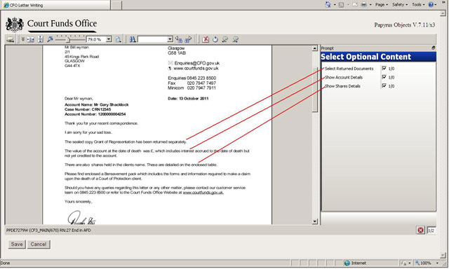Click the Select Optional Content heading
Viewport: 449px width, 269px height.
tap(366, 57)
